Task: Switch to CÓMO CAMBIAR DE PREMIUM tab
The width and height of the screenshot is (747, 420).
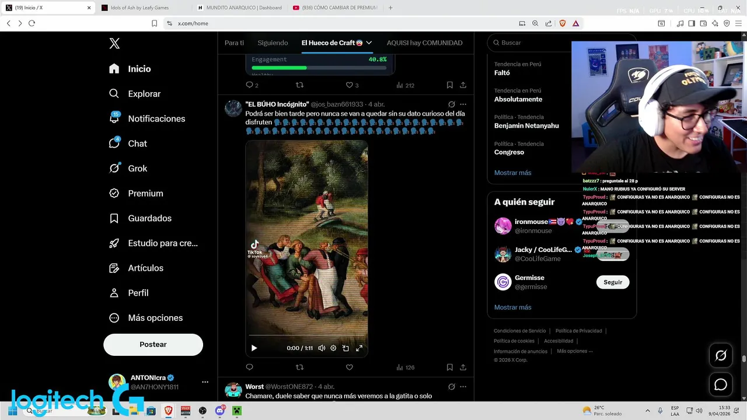Action: coord(335,8)
